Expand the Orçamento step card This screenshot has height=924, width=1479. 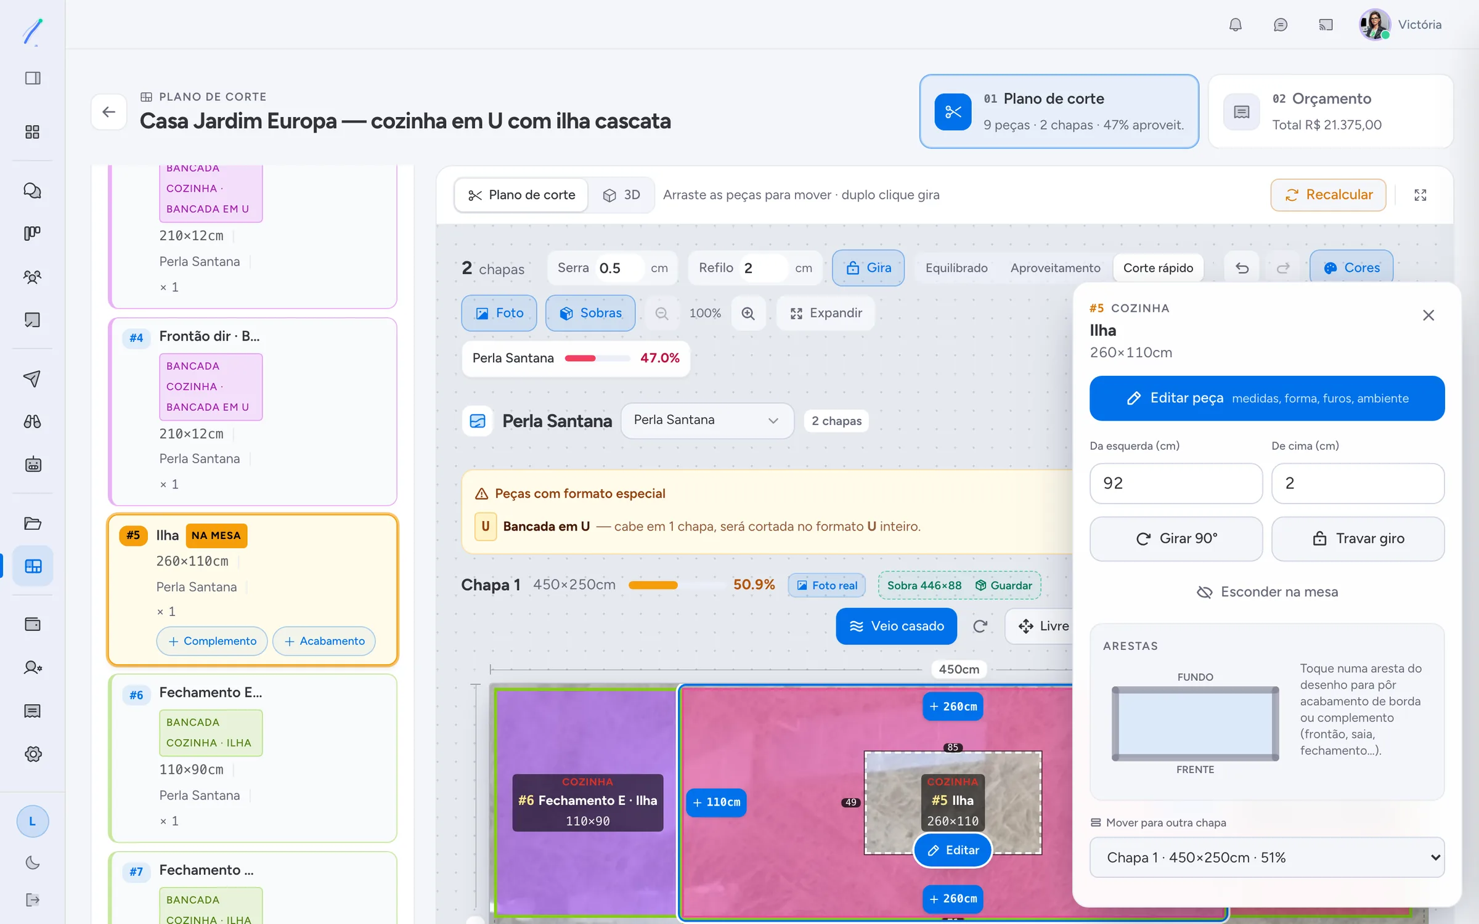(1330, 111)
